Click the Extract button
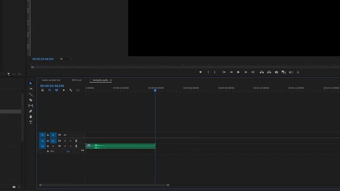 [x=269, y=72]
